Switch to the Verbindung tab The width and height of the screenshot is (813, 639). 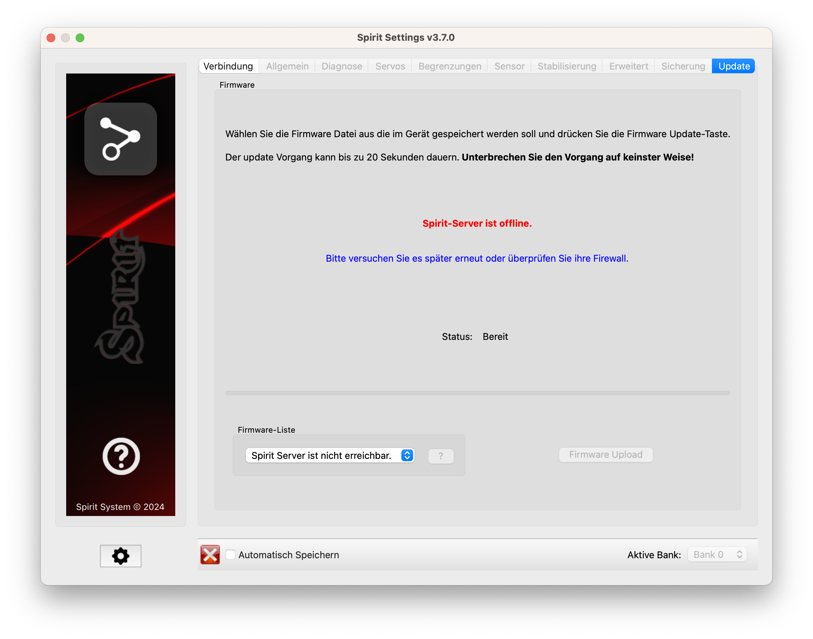pyautogui.click(x=228, y=66)
